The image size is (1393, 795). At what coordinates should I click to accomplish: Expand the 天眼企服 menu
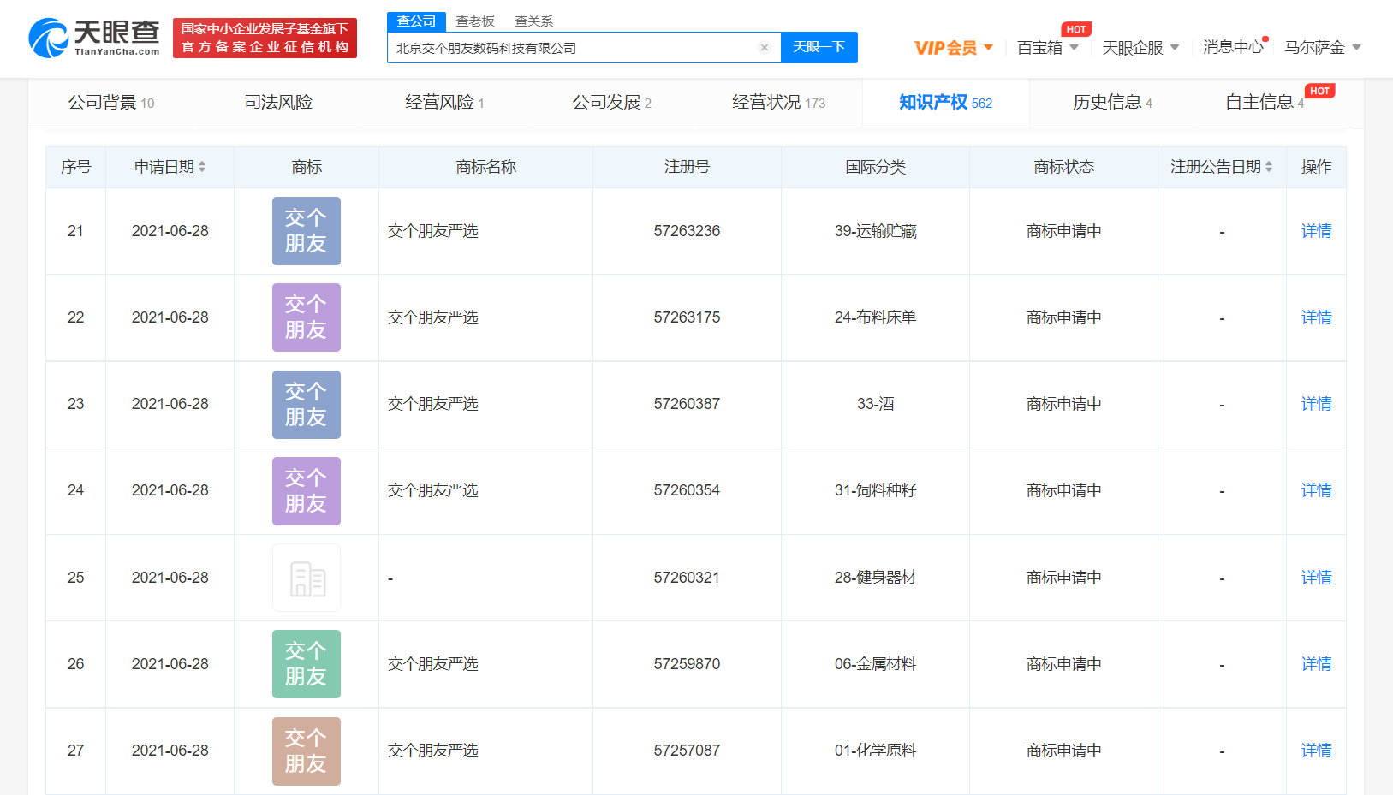(x=1140, y=48)
